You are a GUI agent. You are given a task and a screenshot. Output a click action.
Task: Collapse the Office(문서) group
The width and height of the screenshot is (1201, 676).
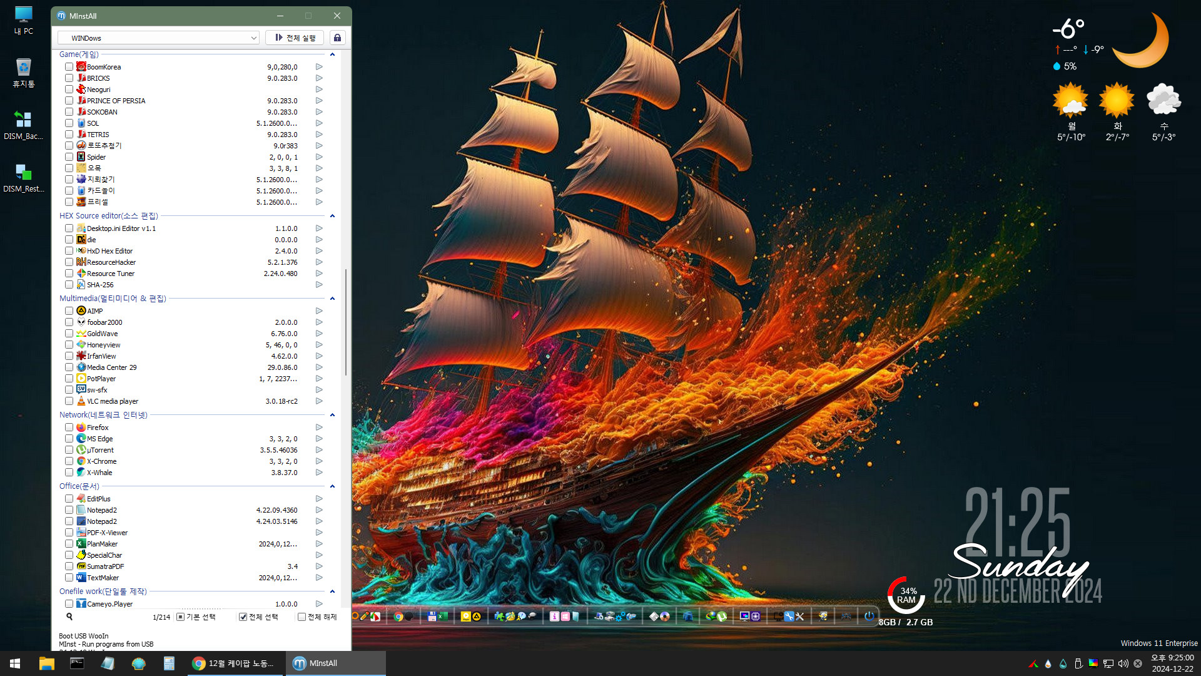[332, 486]
